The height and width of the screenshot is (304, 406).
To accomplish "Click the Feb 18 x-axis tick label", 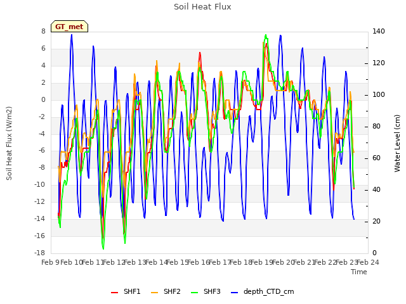I will click(241, 262).
